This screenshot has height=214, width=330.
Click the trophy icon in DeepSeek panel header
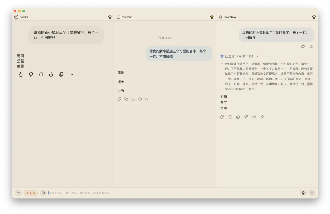(314, 17)
